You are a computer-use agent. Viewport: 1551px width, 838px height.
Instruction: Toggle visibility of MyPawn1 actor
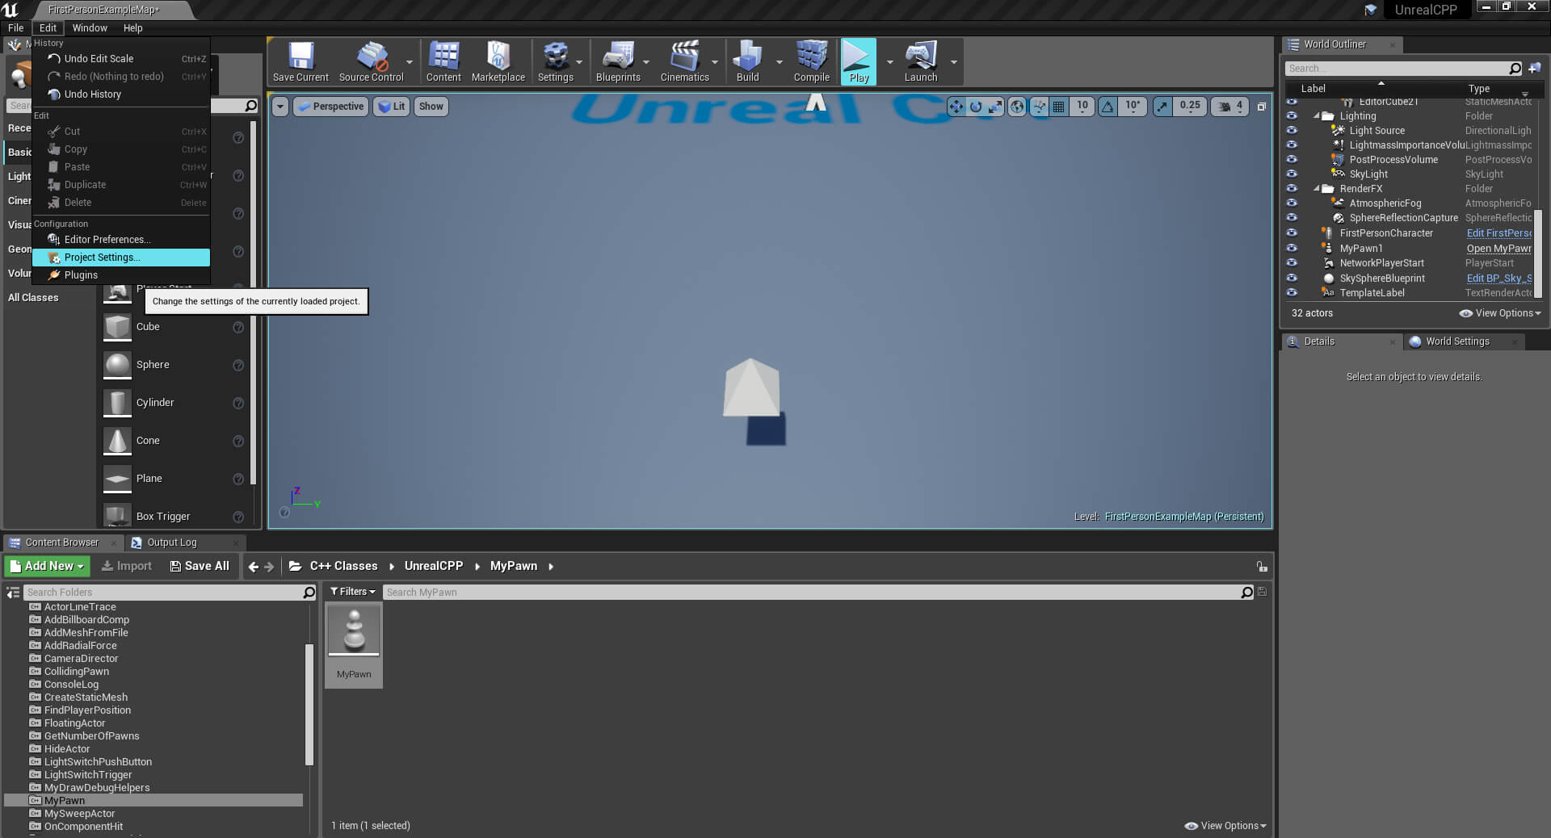click(x=1292, y=249)
